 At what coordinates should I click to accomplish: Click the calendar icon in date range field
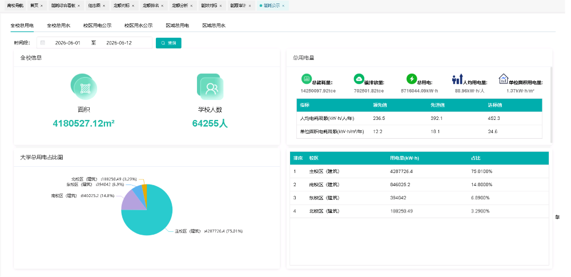click(43, 43)
